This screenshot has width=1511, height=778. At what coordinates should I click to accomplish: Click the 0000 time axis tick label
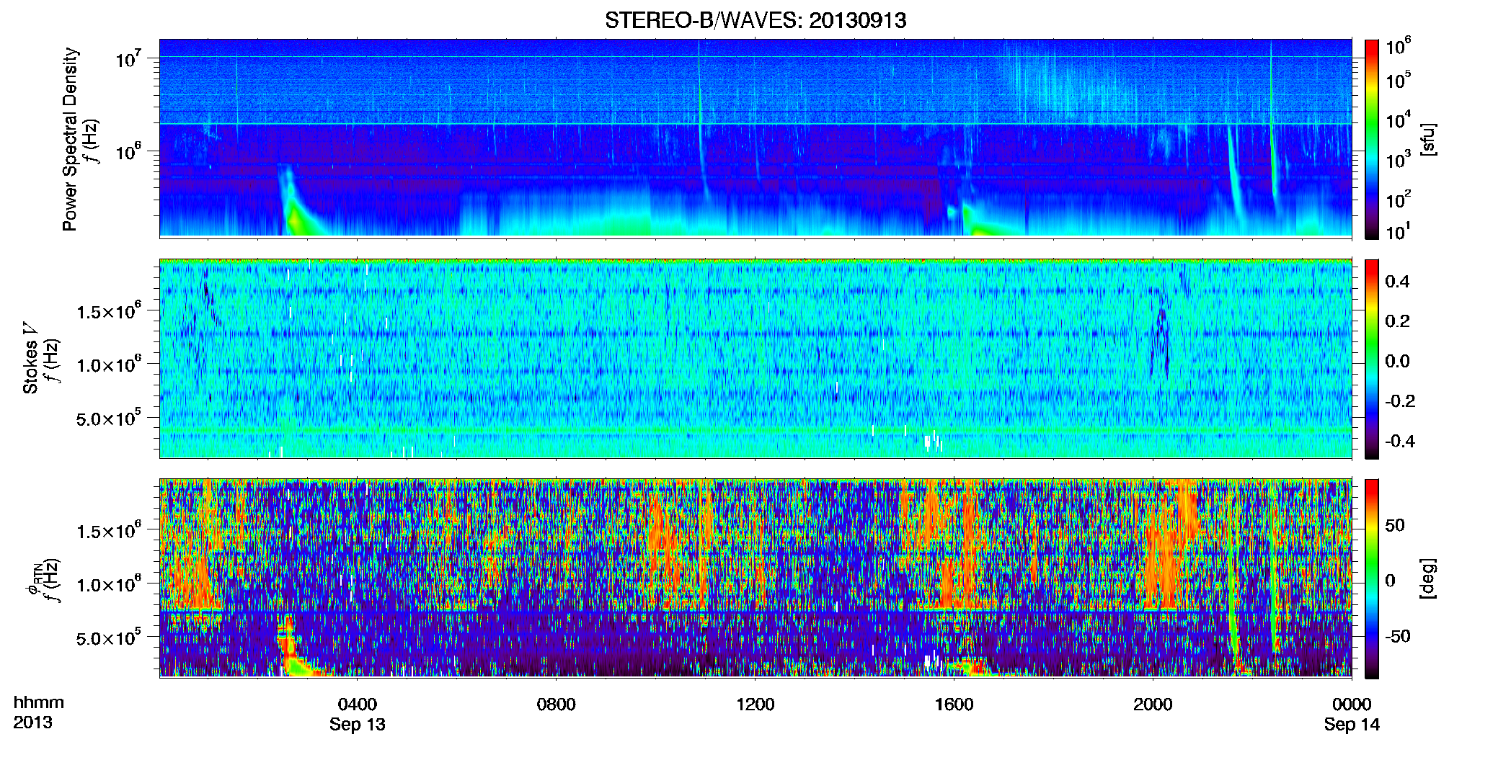tap(1352, 704)
